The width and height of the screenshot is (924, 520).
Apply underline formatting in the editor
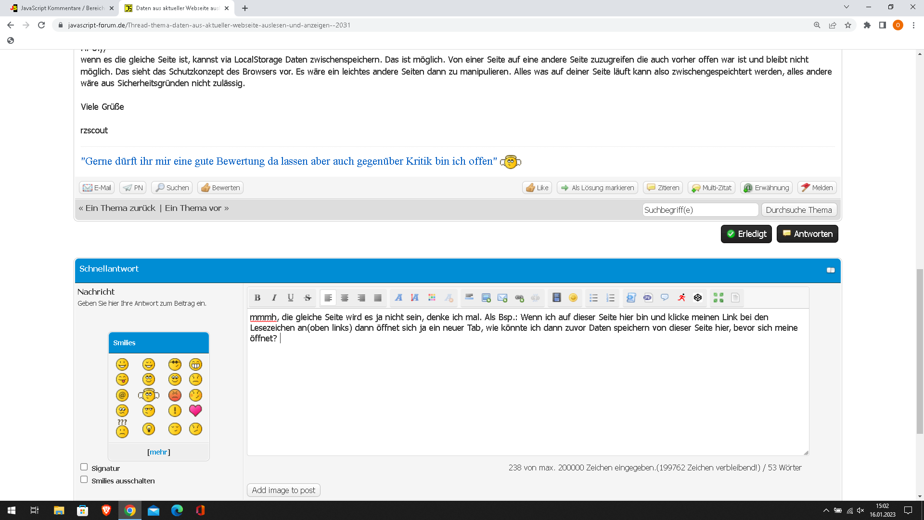point(291,298)
